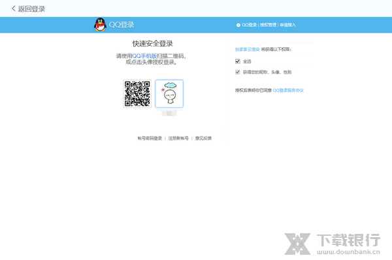Image resolution: width=392 pixels, height=260 pixels.
Task: Click QQ登录 title beside penguin
Action: [122, 25]
